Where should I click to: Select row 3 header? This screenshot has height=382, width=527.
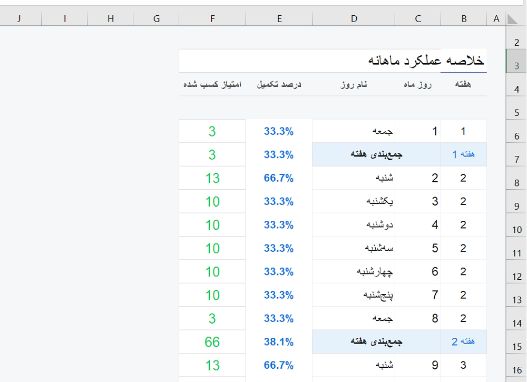(x=516, y=66)
